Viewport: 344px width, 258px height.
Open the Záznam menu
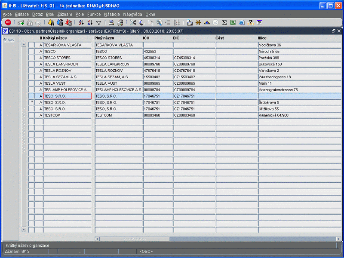click(65, 15)
